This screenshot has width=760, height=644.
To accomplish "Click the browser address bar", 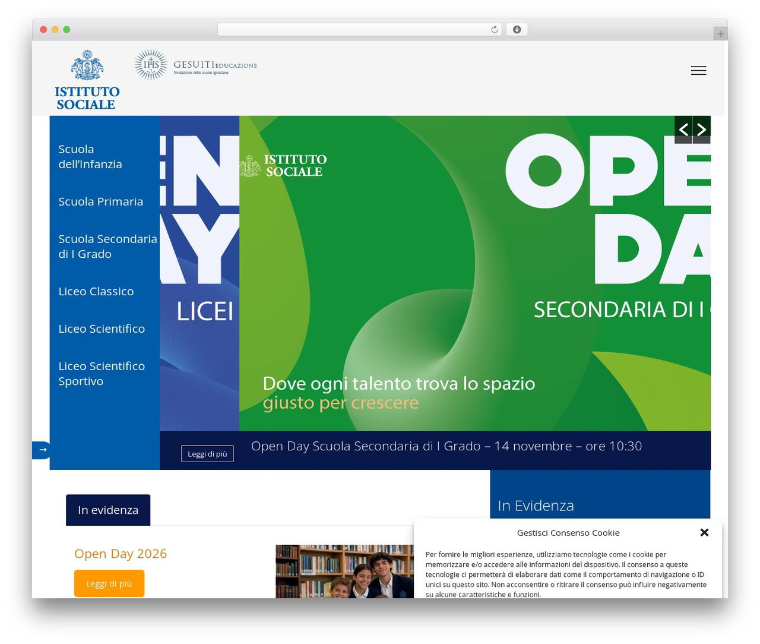I will pyautogui.click(x=359, y=30).
